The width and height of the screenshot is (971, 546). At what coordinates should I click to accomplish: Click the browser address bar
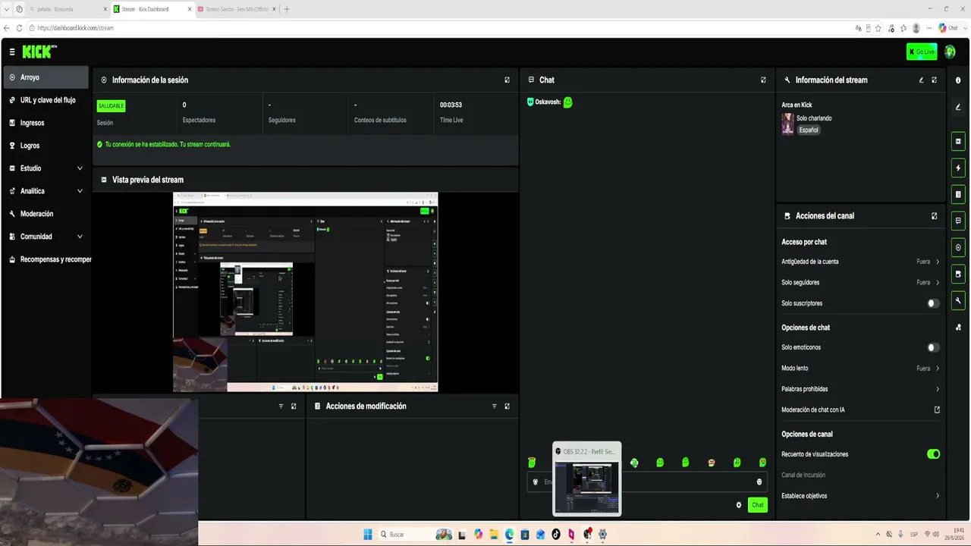440,28
